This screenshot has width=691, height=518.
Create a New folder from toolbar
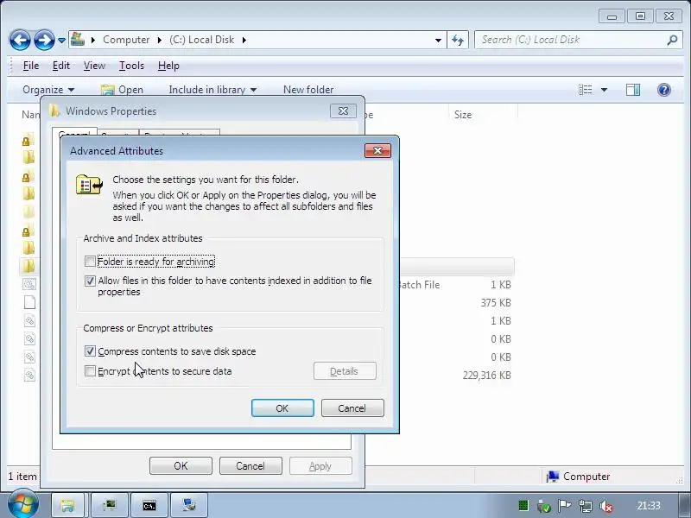point(308,90)
